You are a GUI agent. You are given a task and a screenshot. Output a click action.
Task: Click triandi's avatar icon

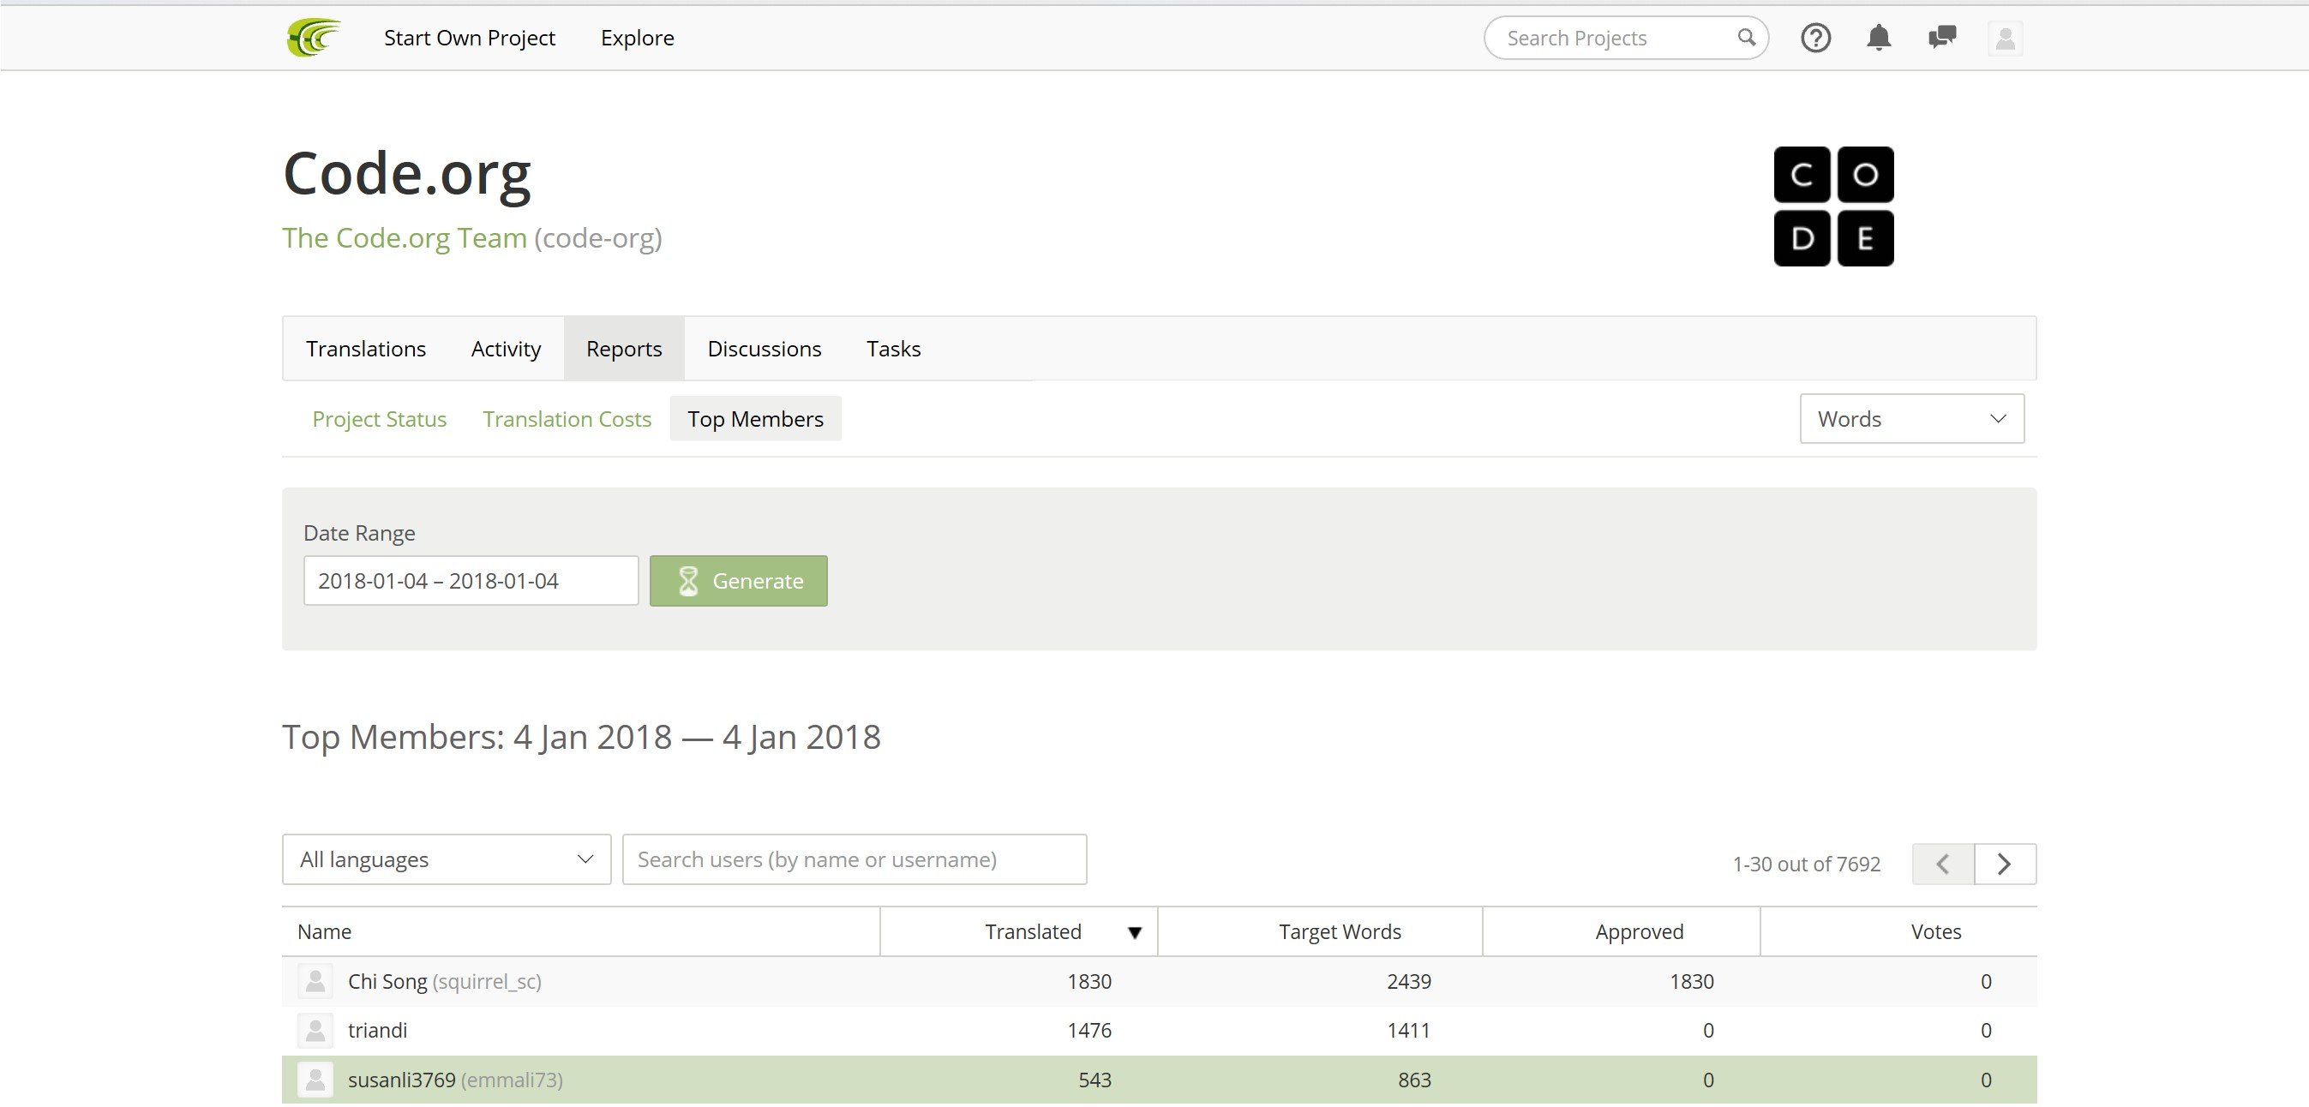315,1030
